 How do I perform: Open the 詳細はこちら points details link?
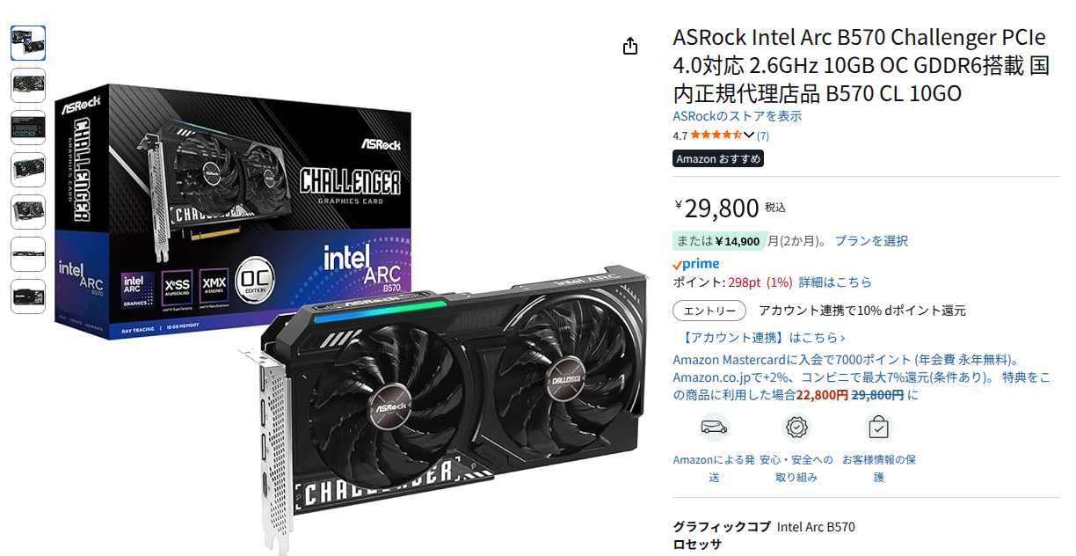click(x=835, y=282)
